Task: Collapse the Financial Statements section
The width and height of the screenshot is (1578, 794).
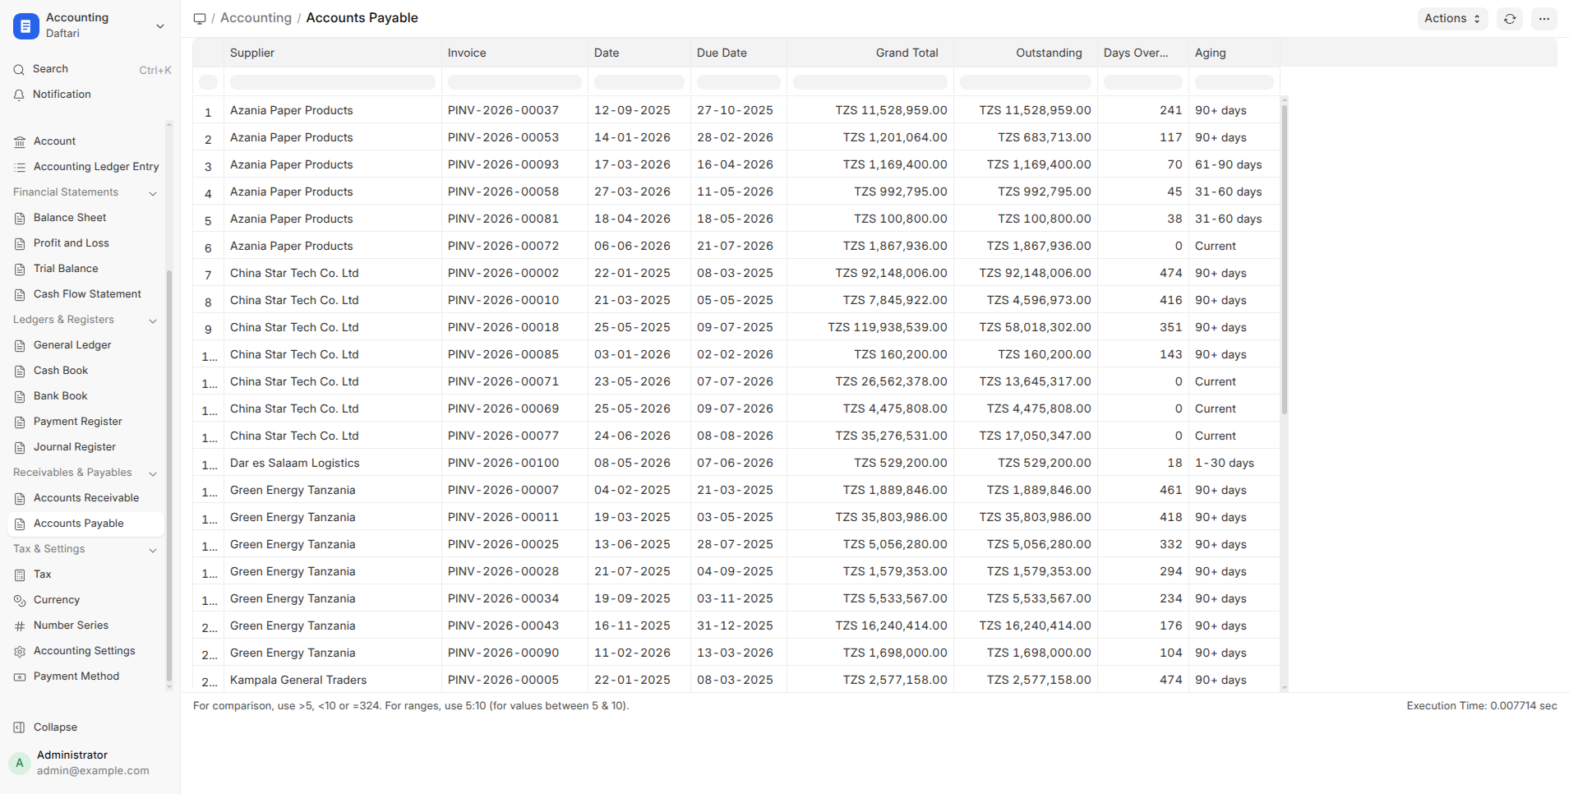Action: pyautogui.click(x=153, y=193)
